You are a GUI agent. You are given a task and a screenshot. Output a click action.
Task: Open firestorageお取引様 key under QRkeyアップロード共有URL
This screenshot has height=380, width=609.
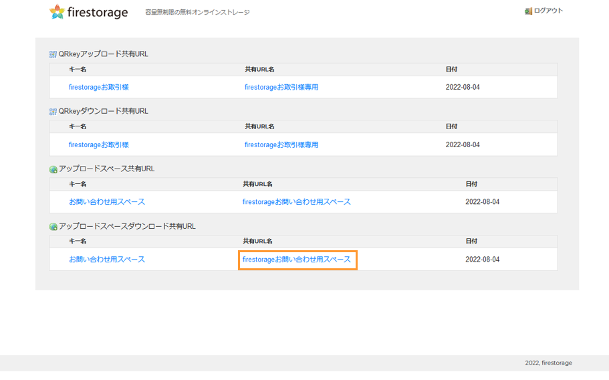coord(99,87)
